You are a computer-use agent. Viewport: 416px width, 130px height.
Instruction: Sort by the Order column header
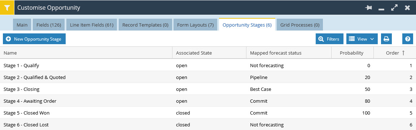395,53
